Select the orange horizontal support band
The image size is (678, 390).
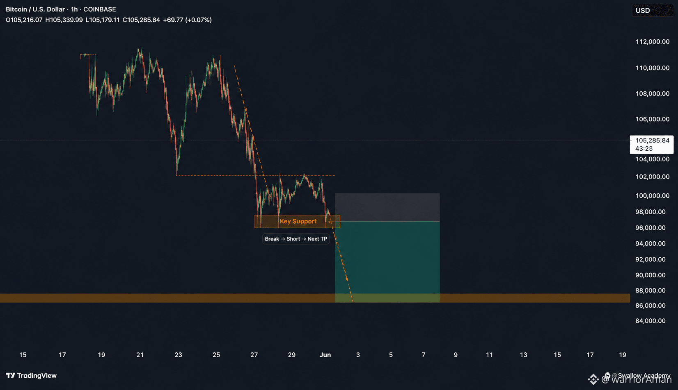tap(315, 298)
